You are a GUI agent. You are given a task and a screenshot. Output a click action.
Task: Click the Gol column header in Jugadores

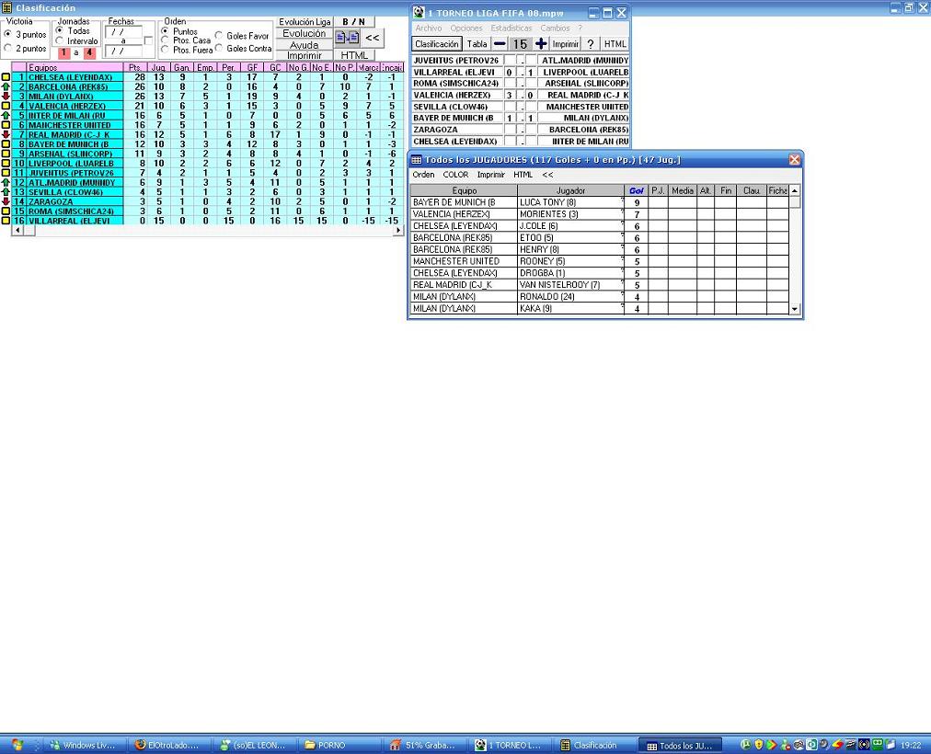(x=637, y=190)
